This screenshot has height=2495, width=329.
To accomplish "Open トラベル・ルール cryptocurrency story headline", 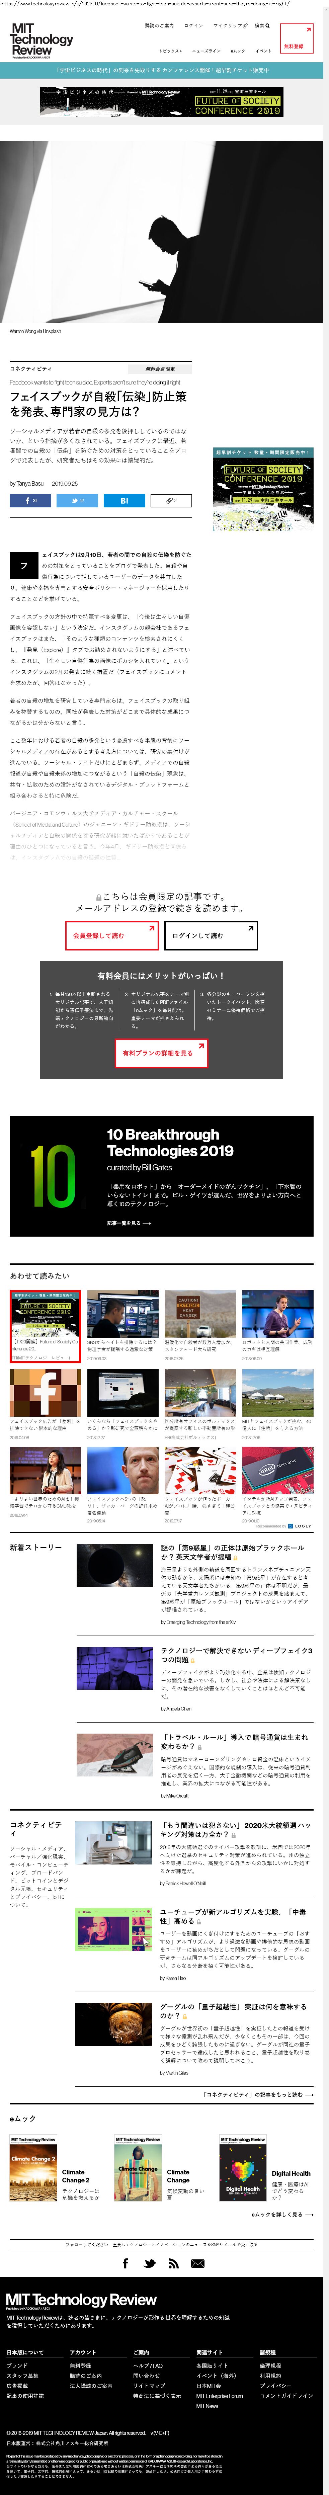I will coord(234,1742).
